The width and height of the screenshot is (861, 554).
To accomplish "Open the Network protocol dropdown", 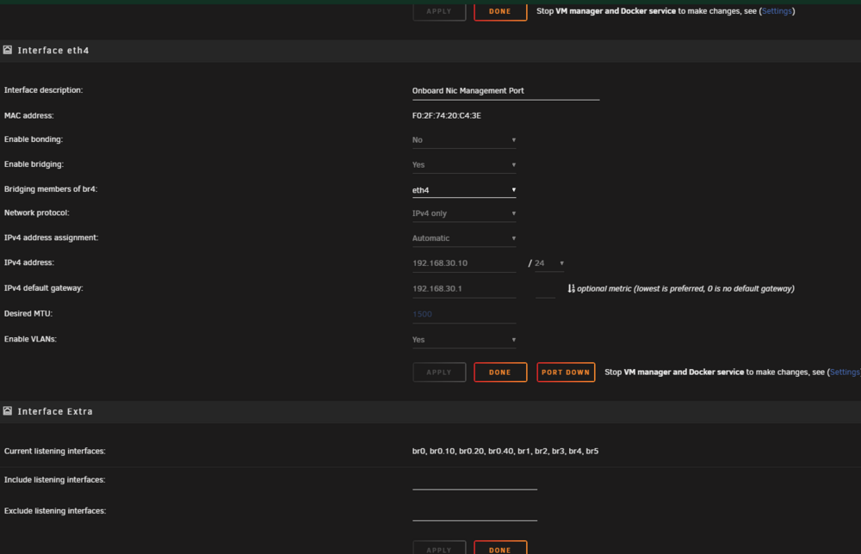I will [464, 213].
